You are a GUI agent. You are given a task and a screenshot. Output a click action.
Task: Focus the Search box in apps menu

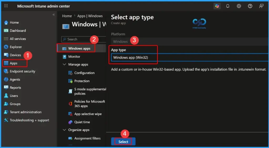pyautogui.click(x=84, y=39)
